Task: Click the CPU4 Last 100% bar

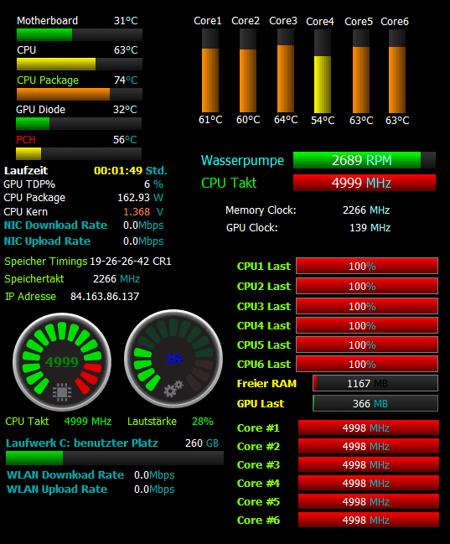Action: pyautogui.click(x=367, y=325)
